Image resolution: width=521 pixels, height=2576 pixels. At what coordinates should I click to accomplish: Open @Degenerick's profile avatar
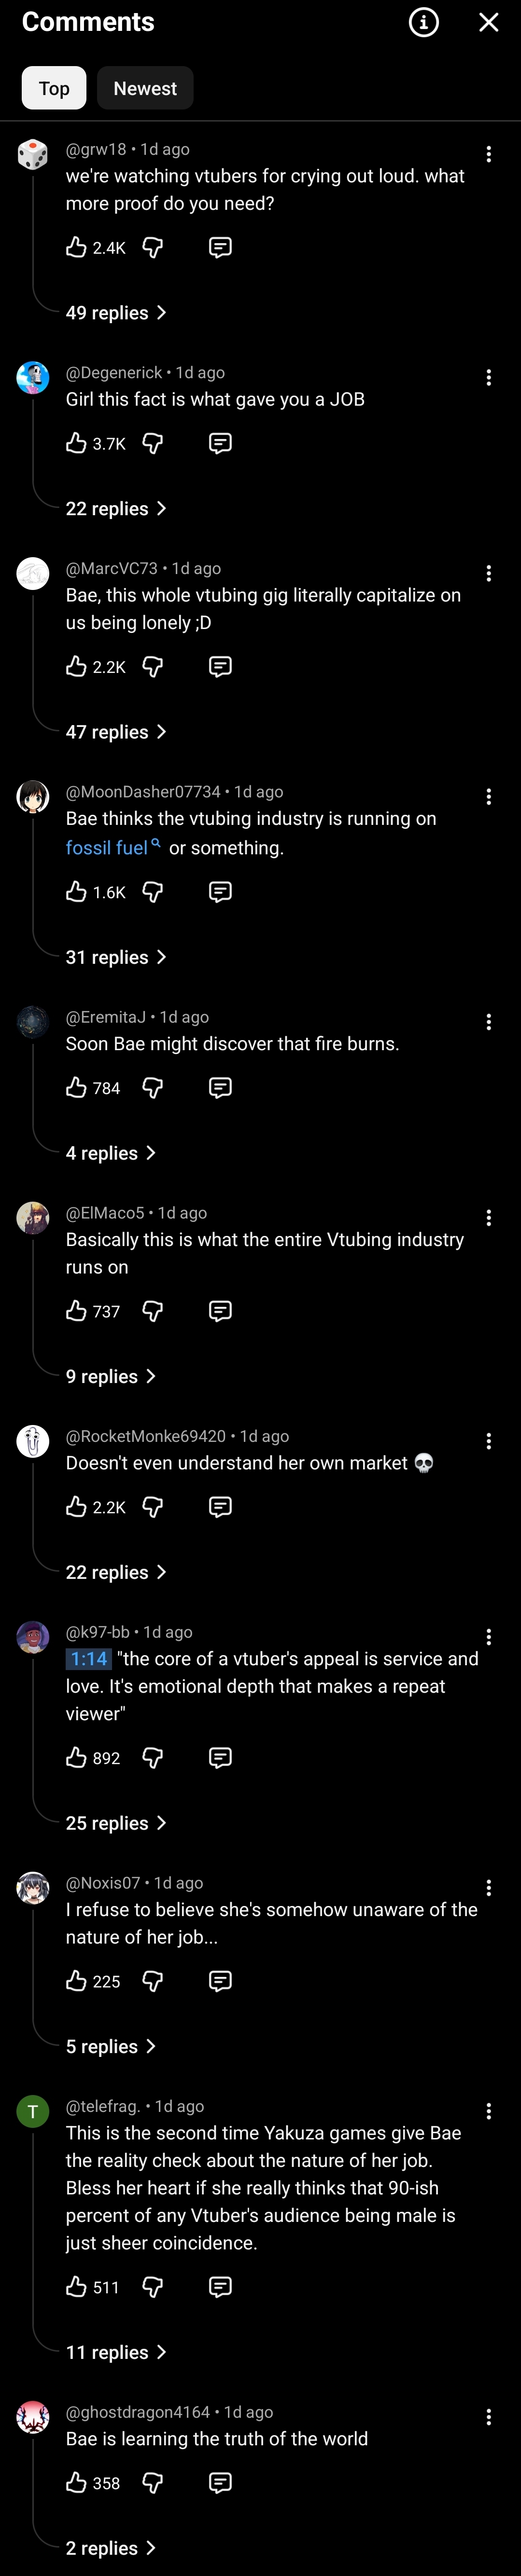[33, 378]
